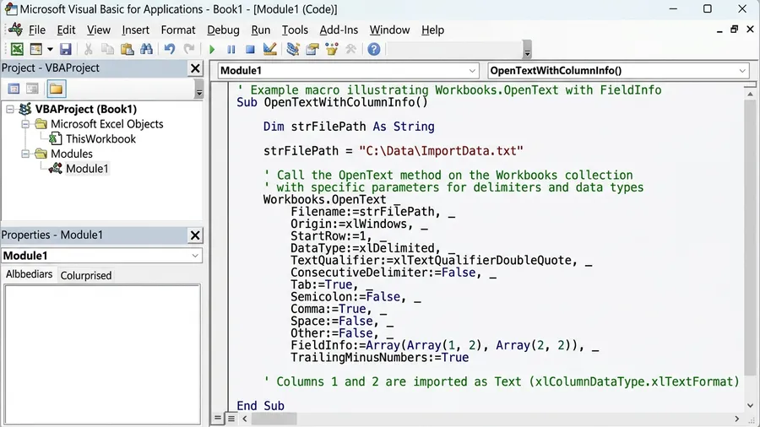
Task: Click the vertical scrollbar up arrow
Action: coord(751,94)
